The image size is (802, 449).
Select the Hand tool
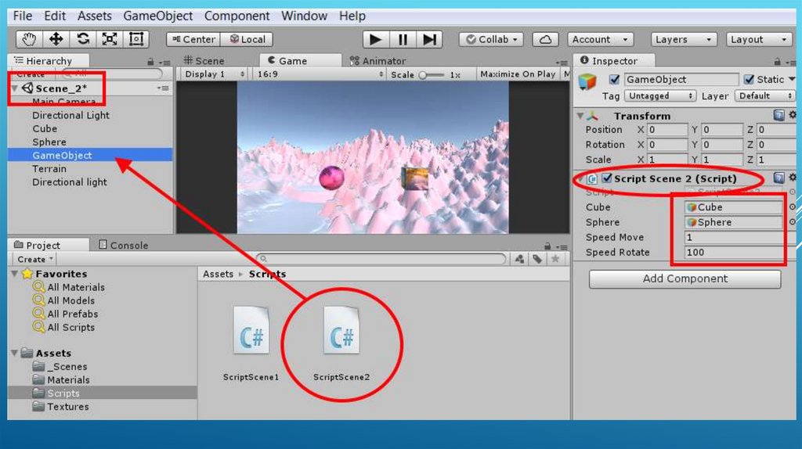[x=29, y=39]
